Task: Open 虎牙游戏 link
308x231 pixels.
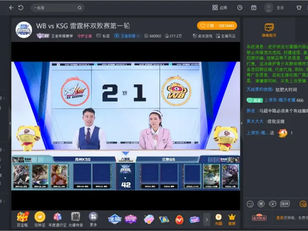Action: tap(203, 36)
